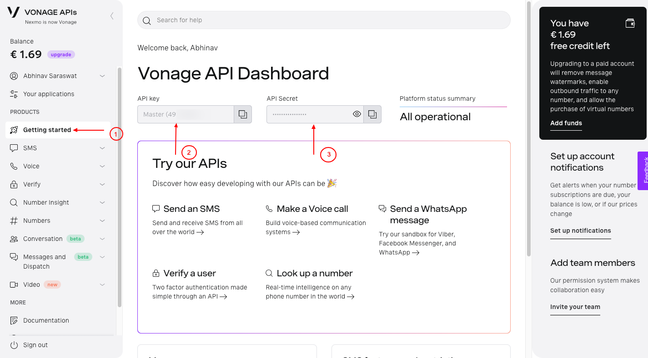Click the Documentation page icon
Screen dimensions: 648x358
pos(14,320)
